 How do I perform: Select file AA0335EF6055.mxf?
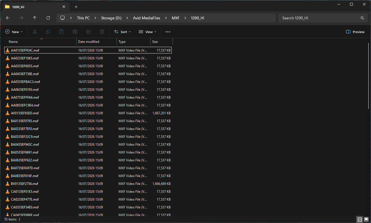pos(88,66)
